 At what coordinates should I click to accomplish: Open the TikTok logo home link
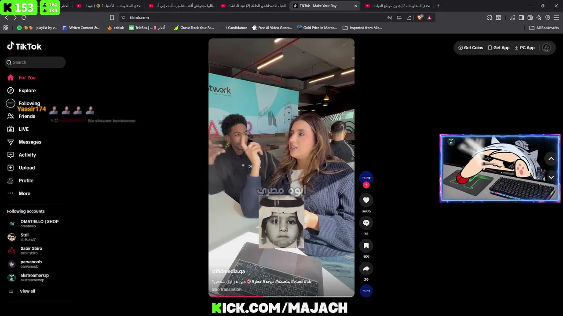24,46
